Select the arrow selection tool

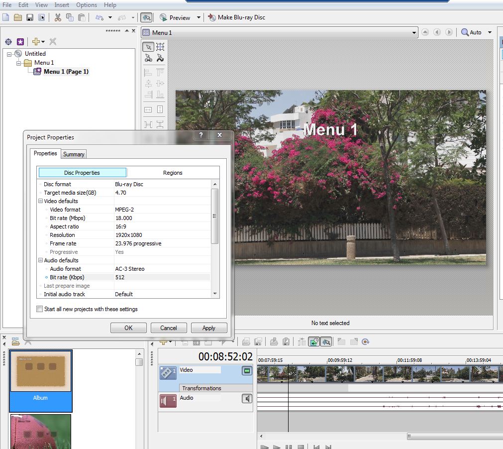pyautogui.click(x=148, y=47)
